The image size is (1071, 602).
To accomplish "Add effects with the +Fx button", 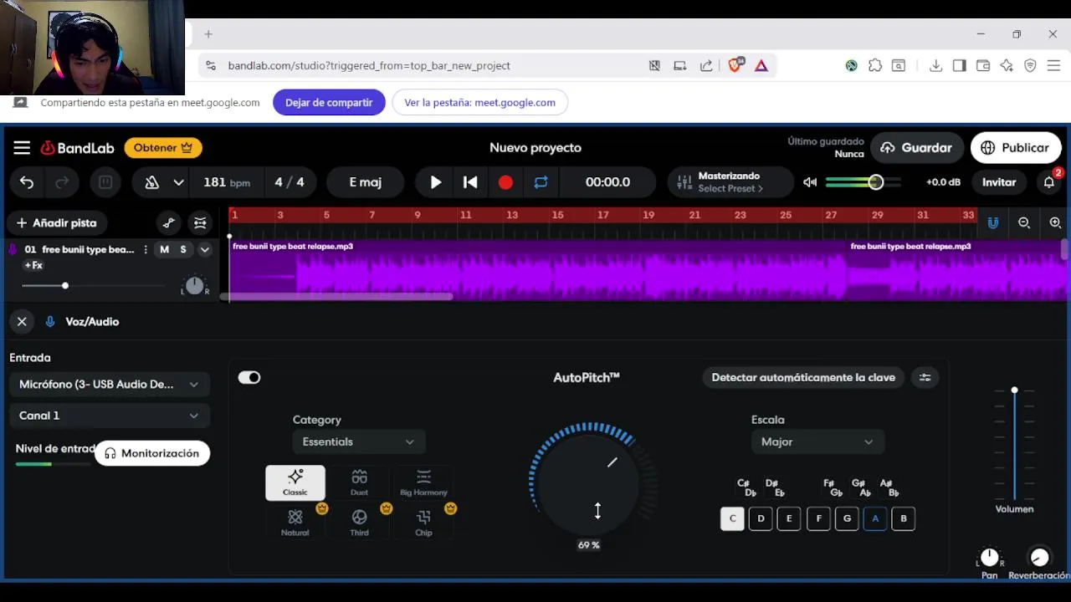I will (33, 266).
